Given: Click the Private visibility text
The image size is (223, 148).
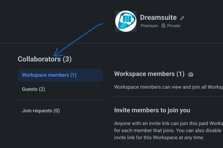Looking at the screenshot, I should (x=174, y=26).
